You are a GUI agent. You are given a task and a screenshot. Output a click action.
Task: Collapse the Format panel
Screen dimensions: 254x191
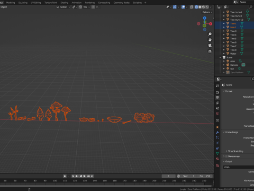coord(224,91)
